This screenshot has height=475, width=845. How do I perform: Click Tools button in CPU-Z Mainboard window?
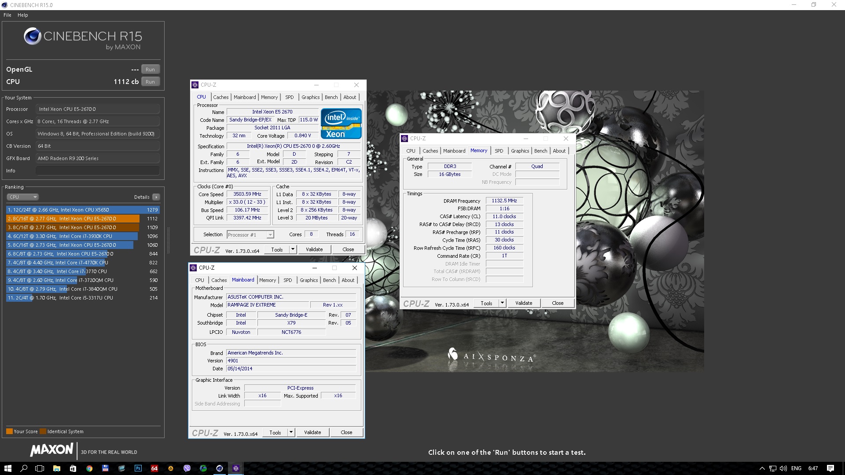275,432
